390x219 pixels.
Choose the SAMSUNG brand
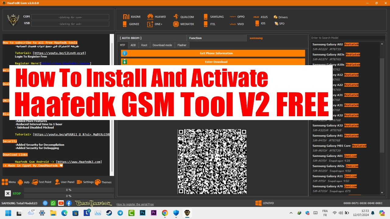point(213,17)
